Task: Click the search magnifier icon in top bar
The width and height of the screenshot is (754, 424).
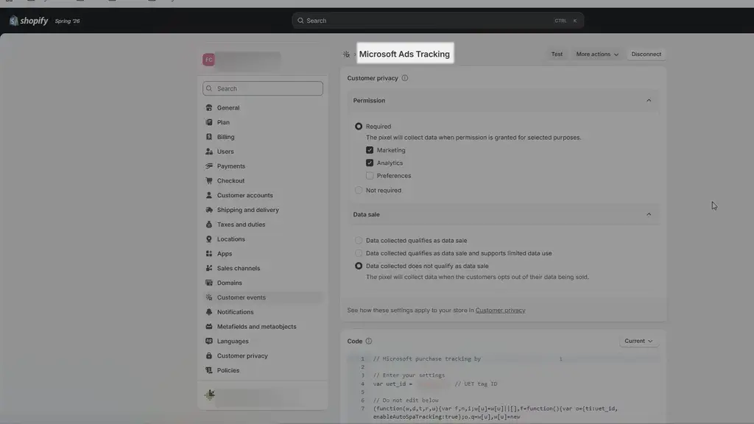Action: [x=300, y=21]
